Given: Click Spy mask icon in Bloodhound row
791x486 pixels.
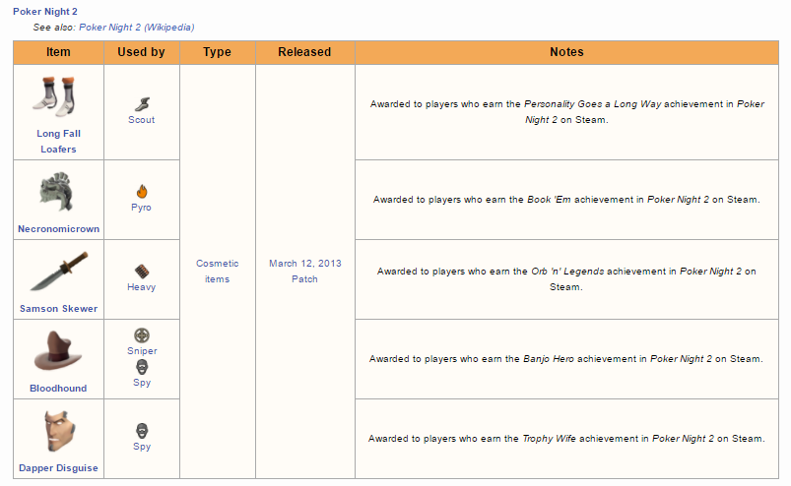Looking at the screenshot, I should click(x=142, y=367).
